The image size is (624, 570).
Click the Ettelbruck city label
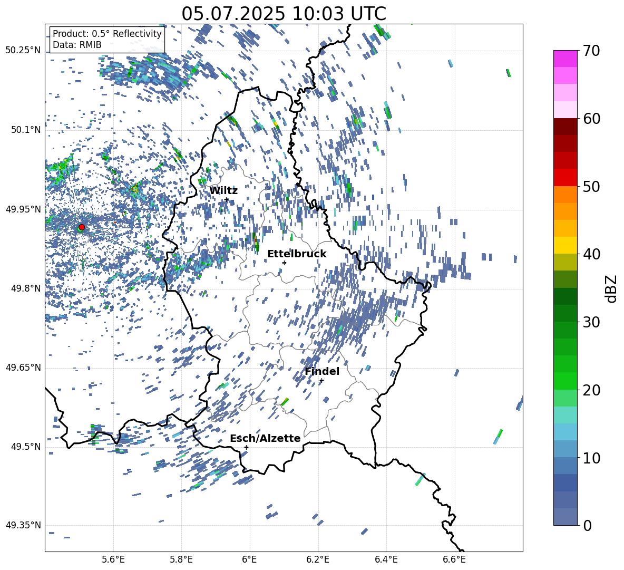pyautogui.click(x=297, y=254)
